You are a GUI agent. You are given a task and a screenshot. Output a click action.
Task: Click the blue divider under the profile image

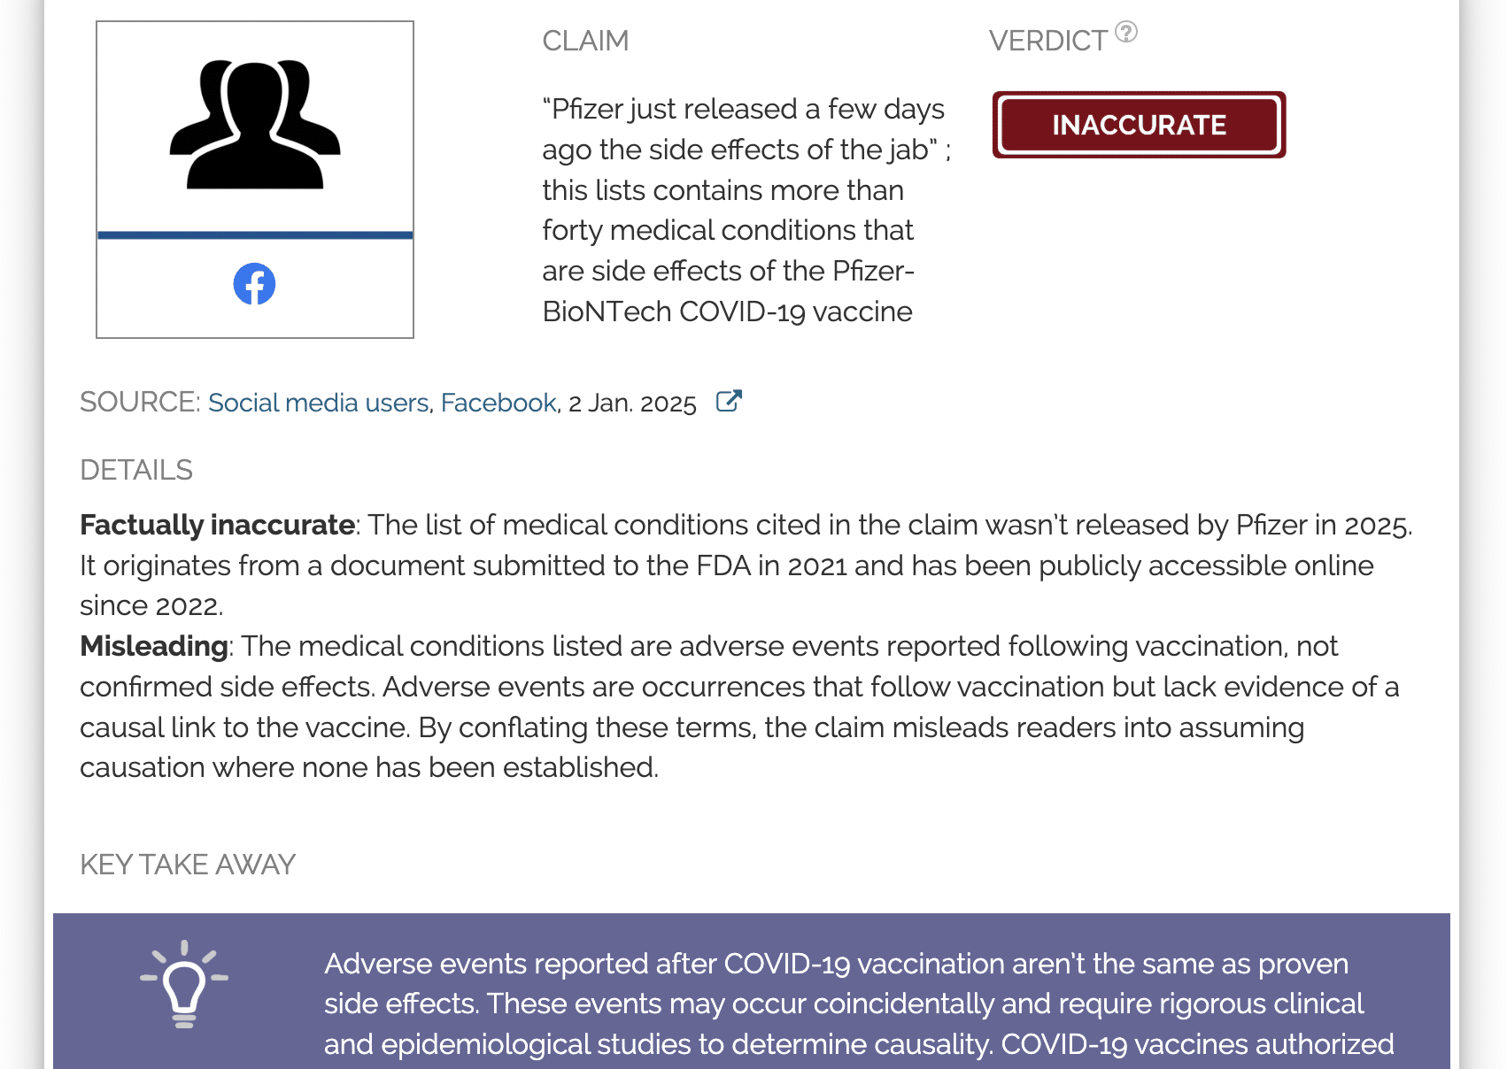(254, 235)
